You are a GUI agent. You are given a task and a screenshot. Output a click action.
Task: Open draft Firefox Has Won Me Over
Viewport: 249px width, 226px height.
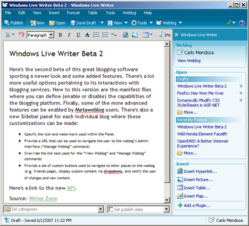point(200,93)
